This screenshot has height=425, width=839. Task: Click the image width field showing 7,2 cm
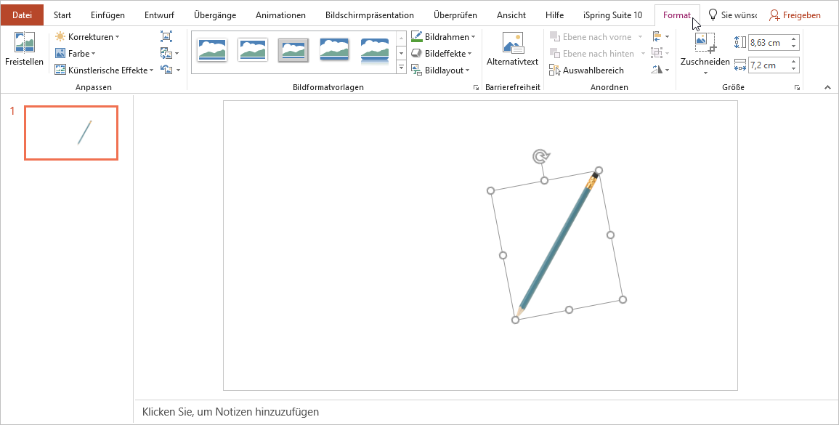coord(767,65)
